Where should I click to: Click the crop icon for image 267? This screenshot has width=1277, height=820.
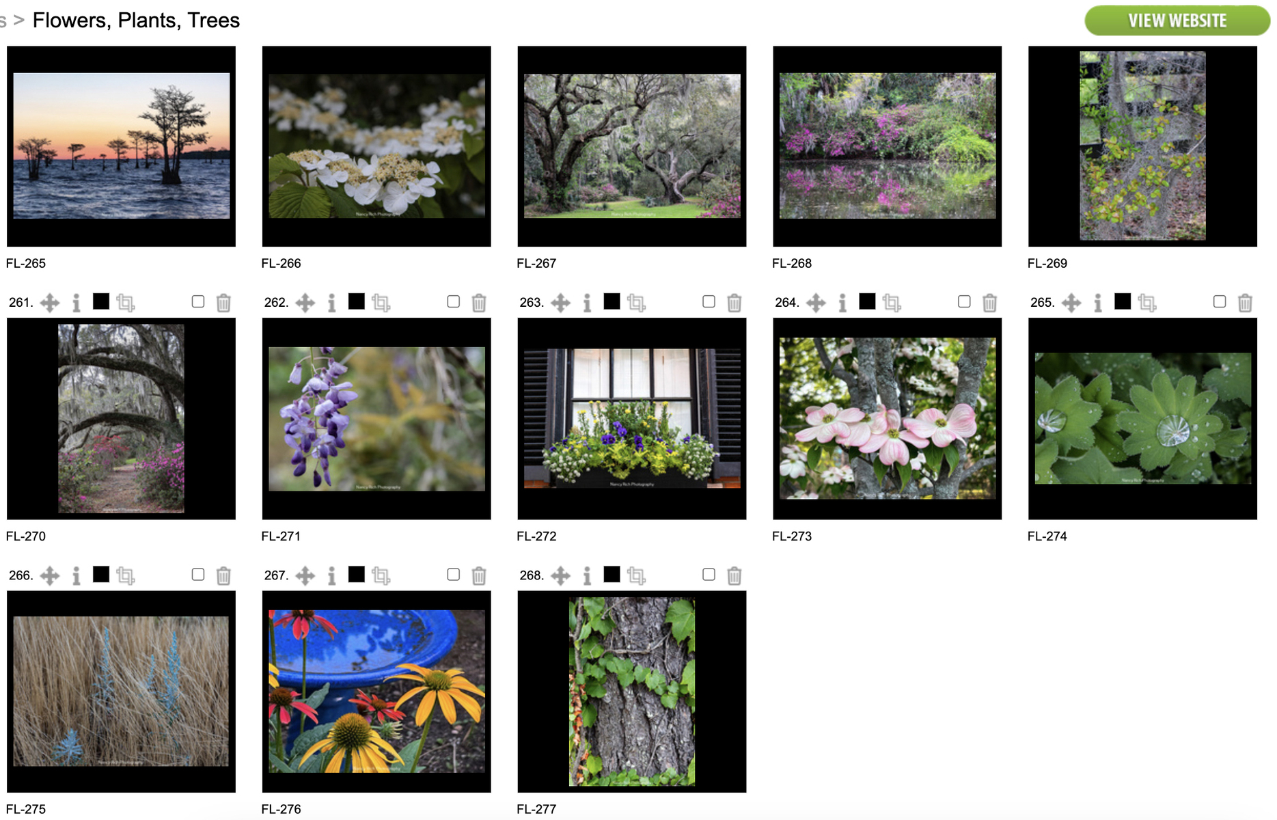coord(381,576)
